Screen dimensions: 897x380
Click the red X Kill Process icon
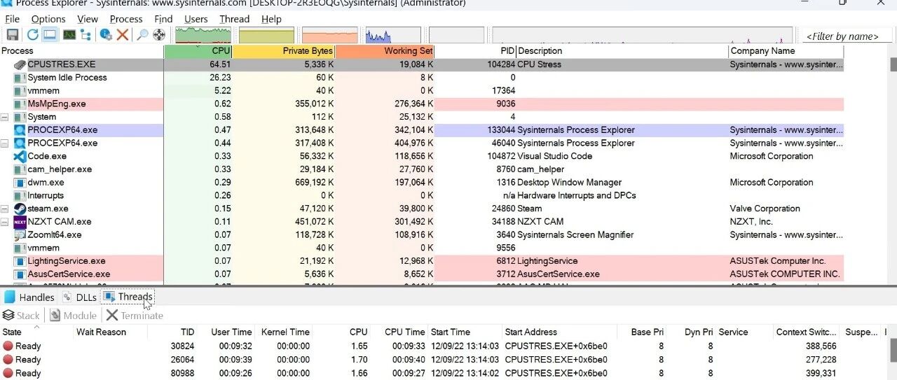[x=123, y=34]
